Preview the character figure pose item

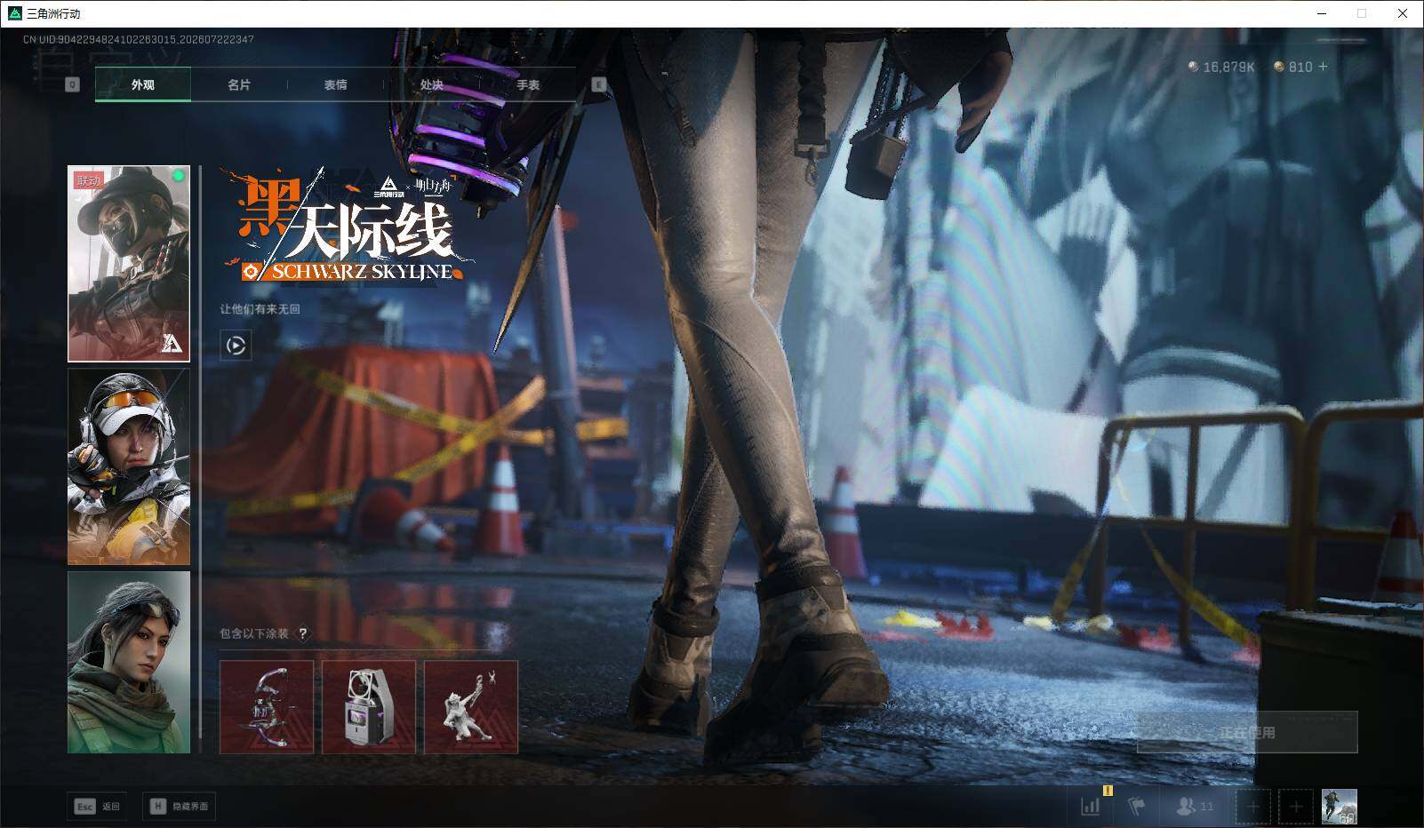471,706
